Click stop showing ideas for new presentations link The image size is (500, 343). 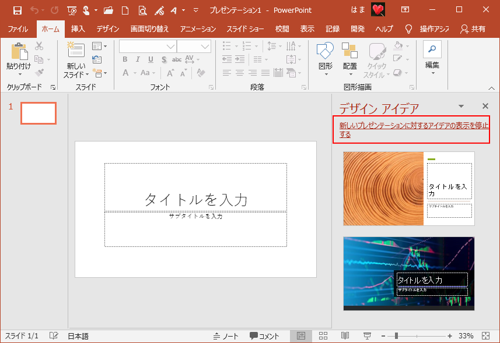point(414,130)
